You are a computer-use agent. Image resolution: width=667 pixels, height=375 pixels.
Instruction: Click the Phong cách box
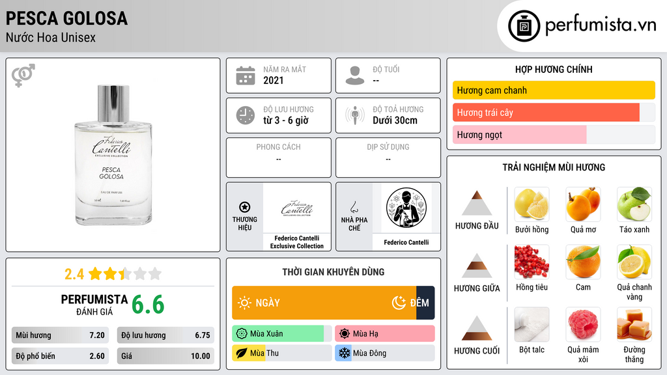tap(279, 158)
